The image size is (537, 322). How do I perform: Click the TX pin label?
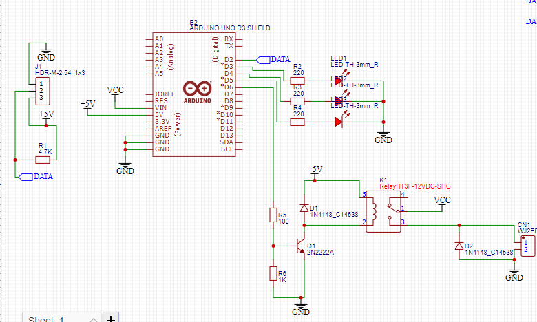[x=229, y=46]
